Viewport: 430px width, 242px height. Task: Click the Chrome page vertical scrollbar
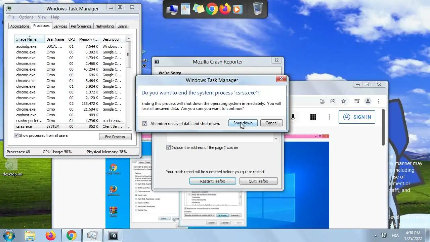383,127
